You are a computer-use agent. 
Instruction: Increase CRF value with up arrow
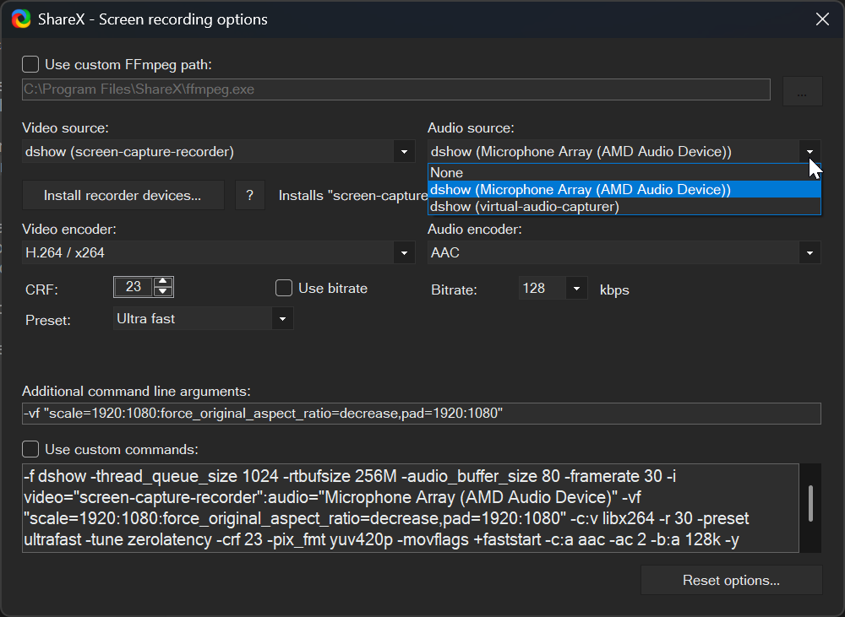(x=163, y=282)
